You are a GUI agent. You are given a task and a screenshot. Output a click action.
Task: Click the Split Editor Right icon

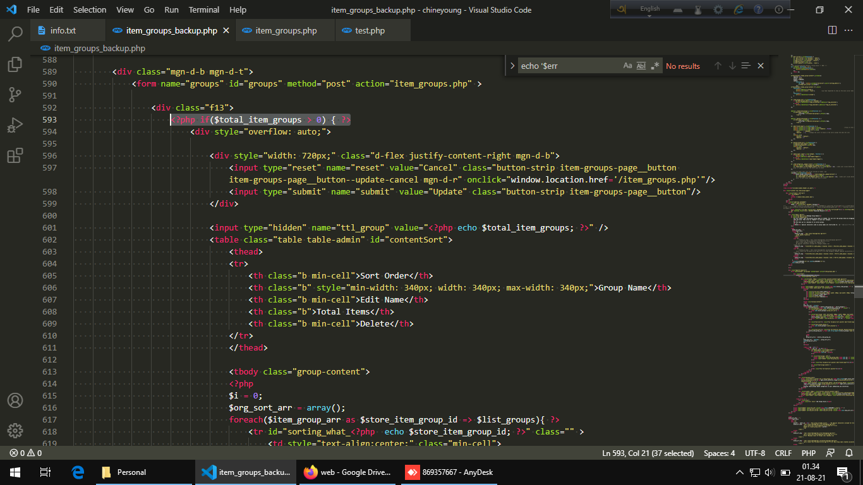click(832, 30)
